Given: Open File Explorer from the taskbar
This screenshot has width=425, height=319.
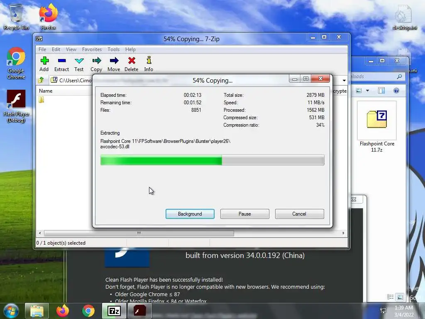Looking at the screenshot, I should pos(37,311).
